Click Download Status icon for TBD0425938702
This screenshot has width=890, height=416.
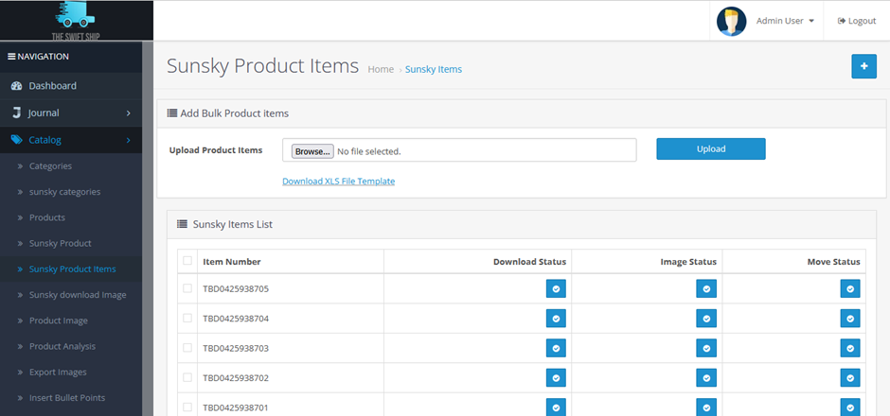tap(556, 378)
